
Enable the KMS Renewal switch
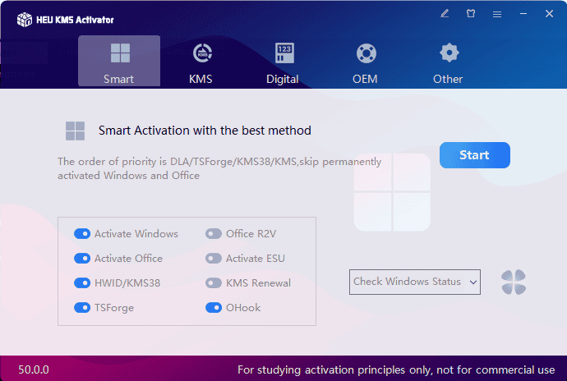point(214,283)
